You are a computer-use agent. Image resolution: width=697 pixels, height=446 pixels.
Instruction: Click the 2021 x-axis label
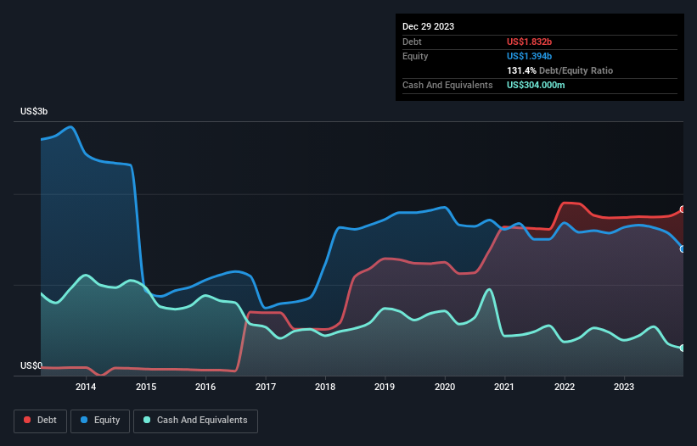pyautogui.click(x=504, y=387)
